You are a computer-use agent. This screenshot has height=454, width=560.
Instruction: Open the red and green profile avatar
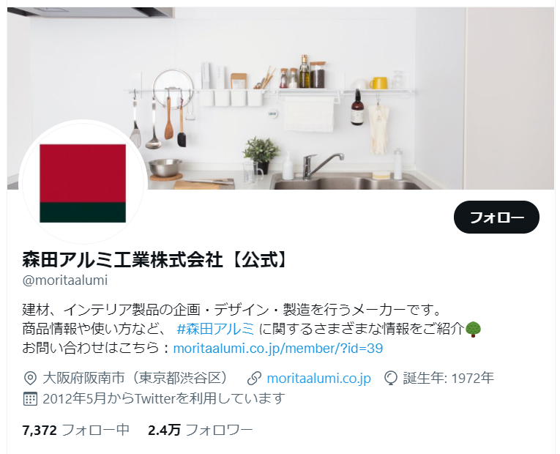[x=83, y=183]
